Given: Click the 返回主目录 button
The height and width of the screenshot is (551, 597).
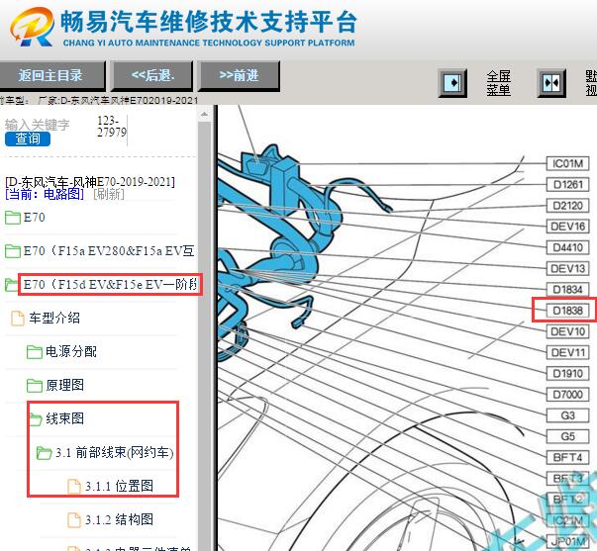Looking at the screenshot, I should (51, 75).
